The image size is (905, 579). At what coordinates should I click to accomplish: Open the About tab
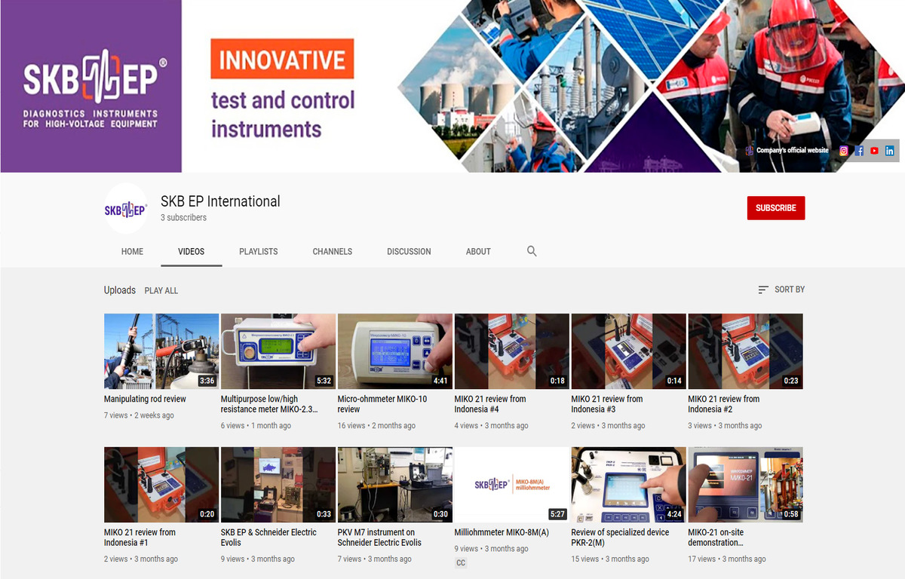(478, 252)
